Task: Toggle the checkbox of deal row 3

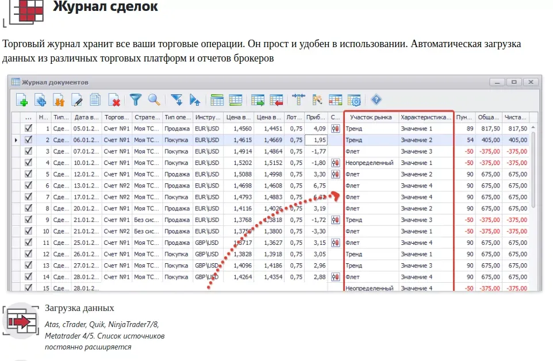Action: coord(29,151)
